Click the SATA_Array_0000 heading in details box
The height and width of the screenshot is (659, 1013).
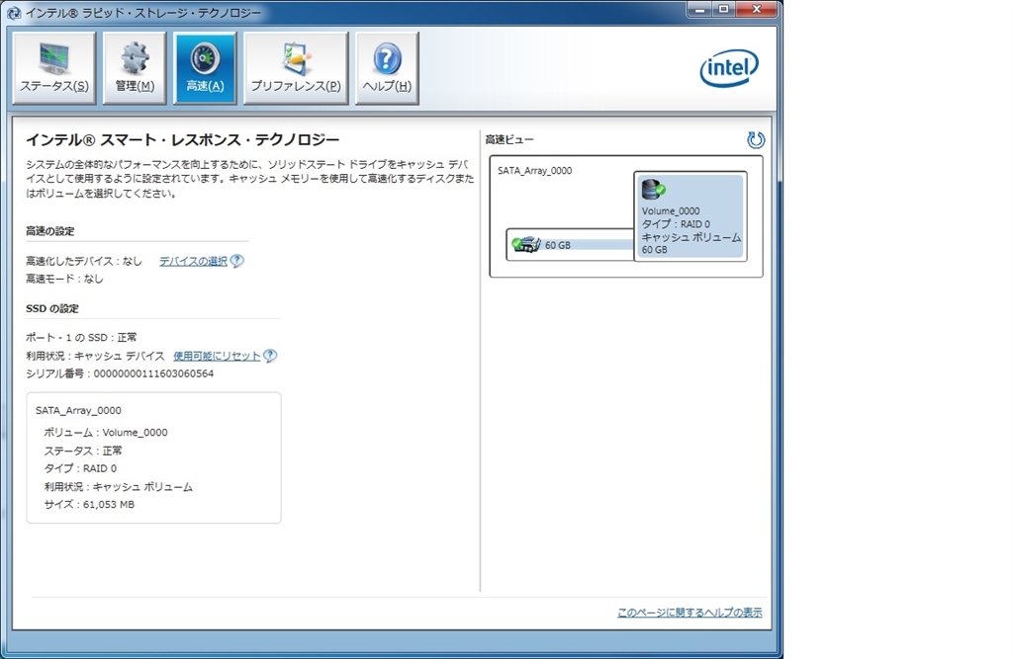[78, 410]
